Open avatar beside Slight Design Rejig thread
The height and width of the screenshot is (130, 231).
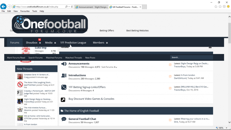point(20,101)
